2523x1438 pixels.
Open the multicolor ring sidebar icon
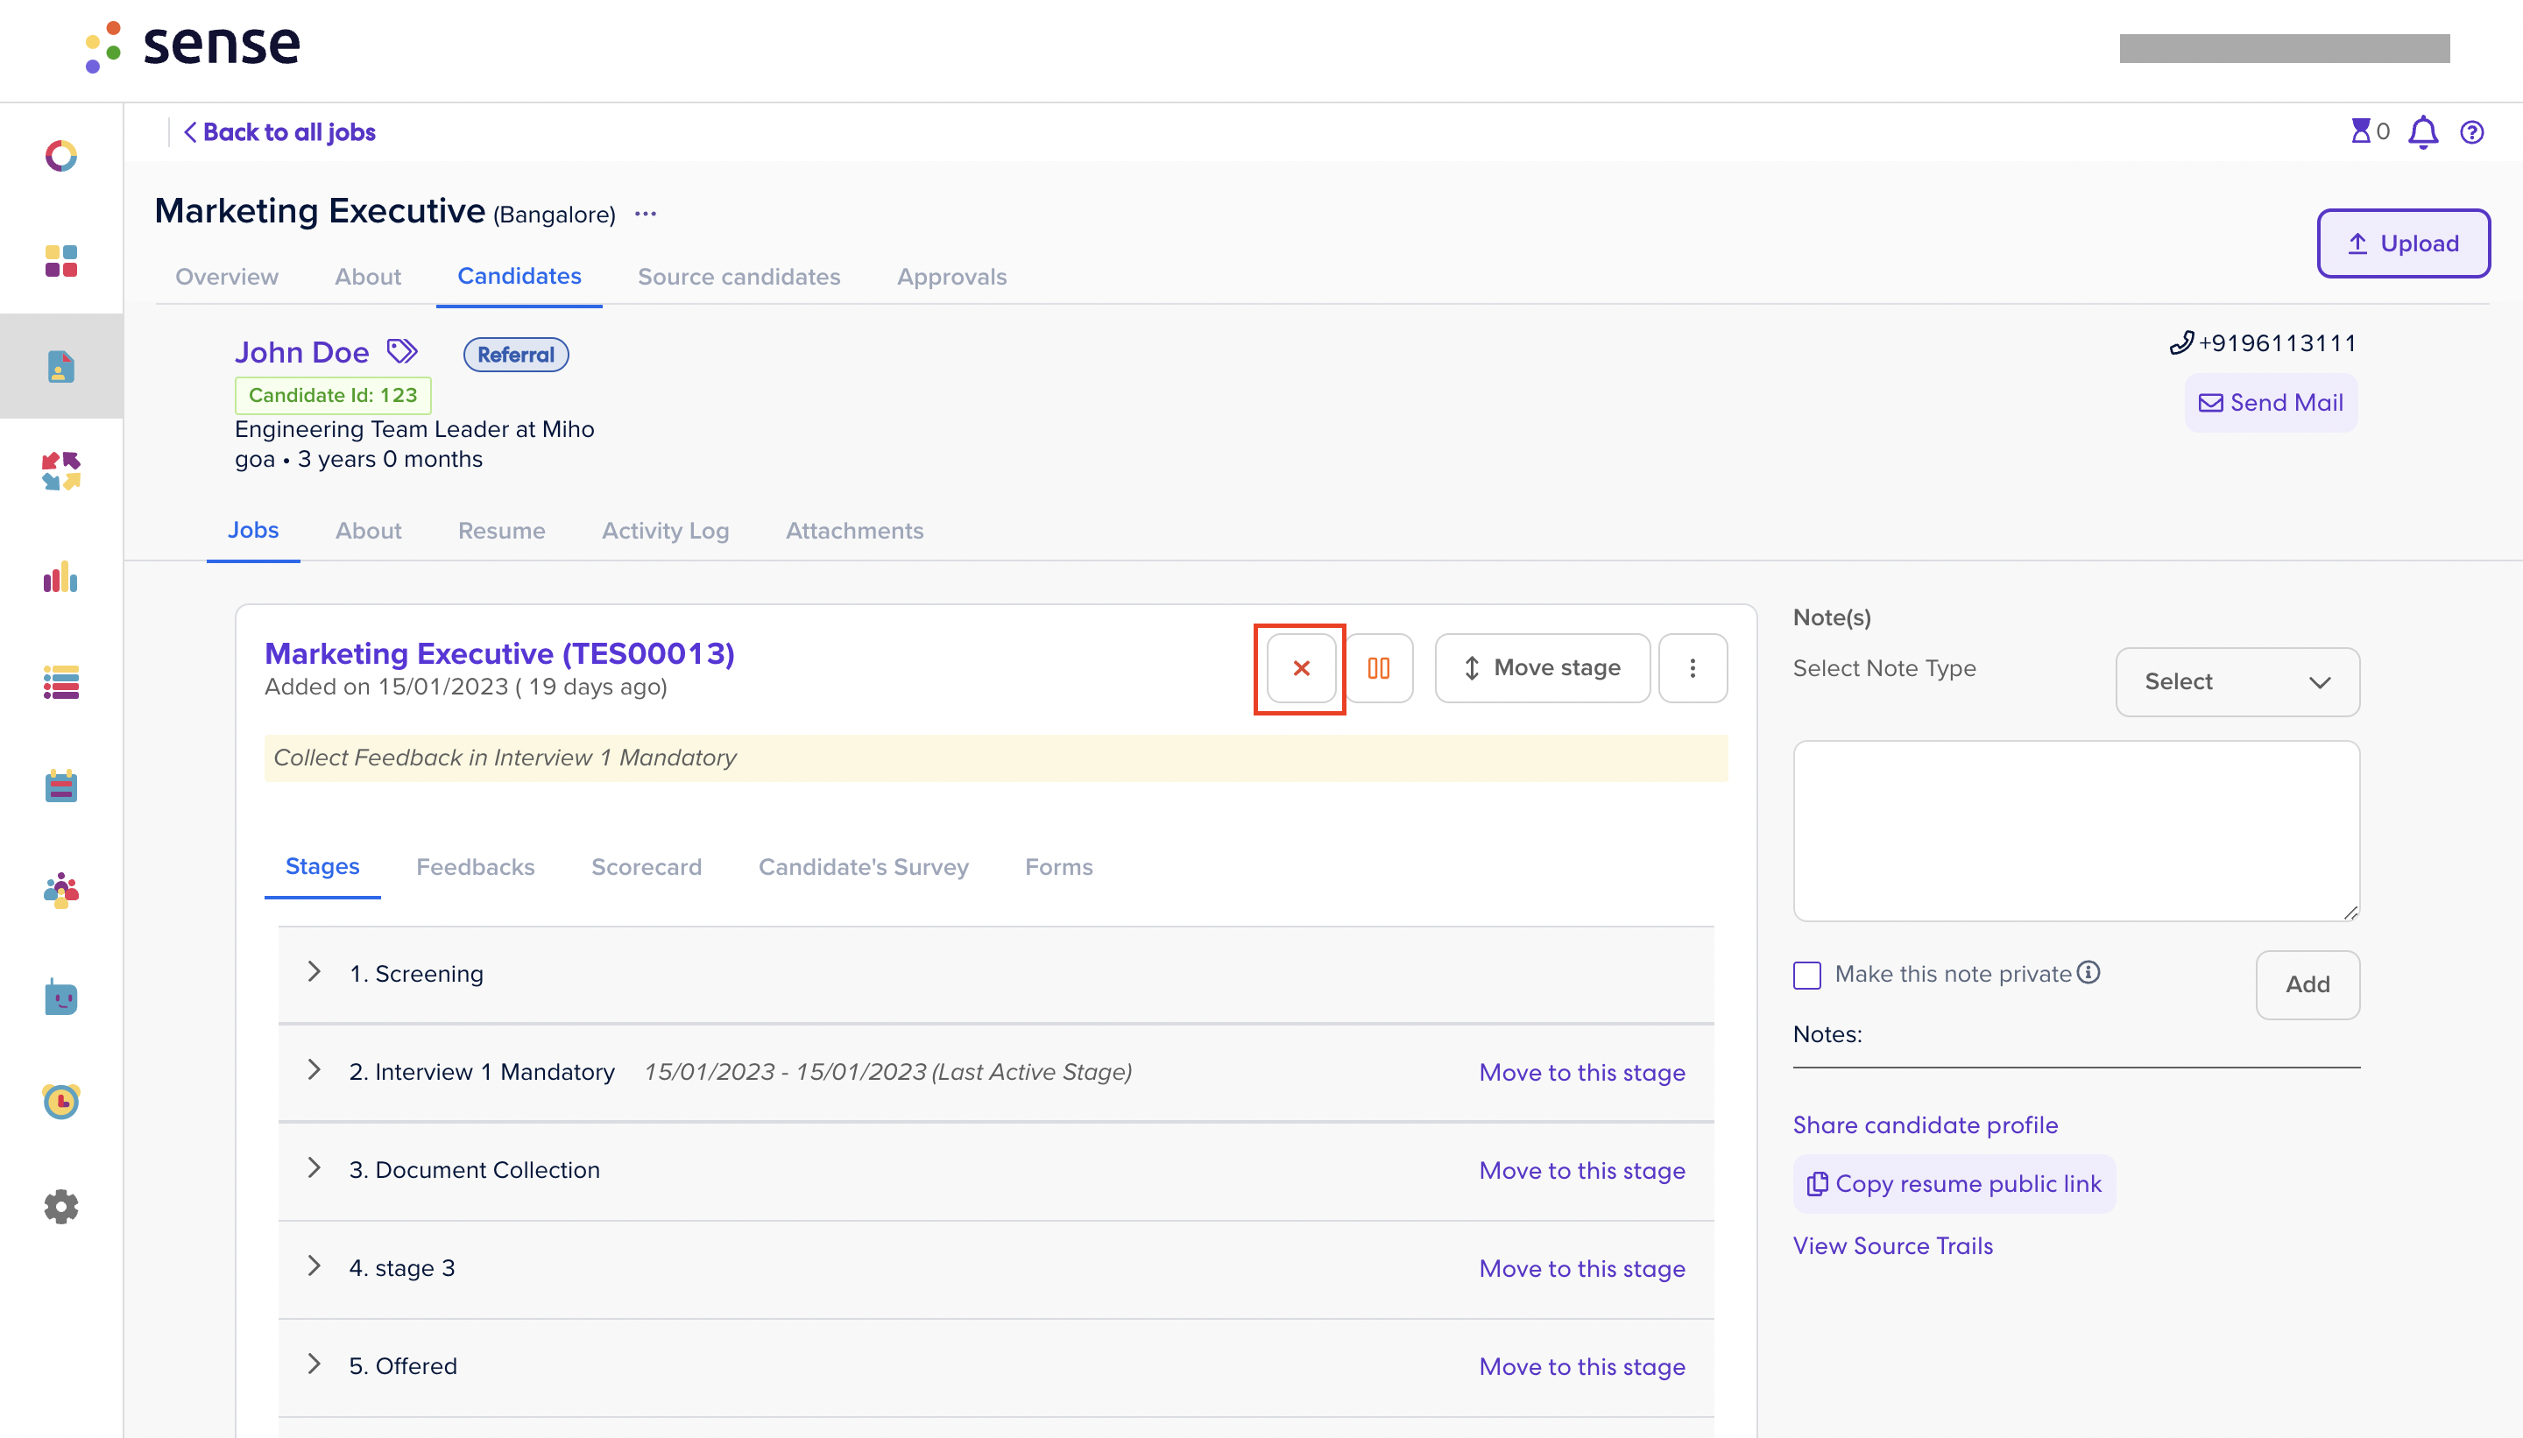coord(61,156)
